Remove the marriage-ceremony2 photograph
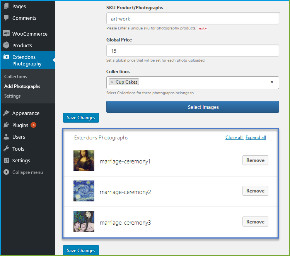 [x=255, y=191]
